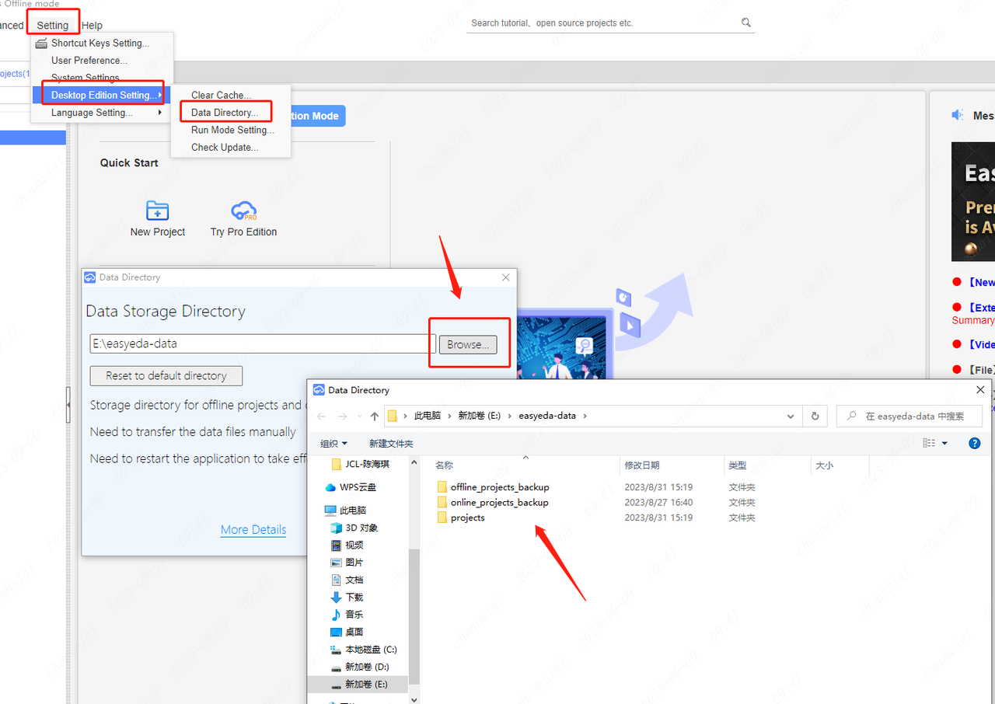
Task: Select the projects folder
Action: 460,518
